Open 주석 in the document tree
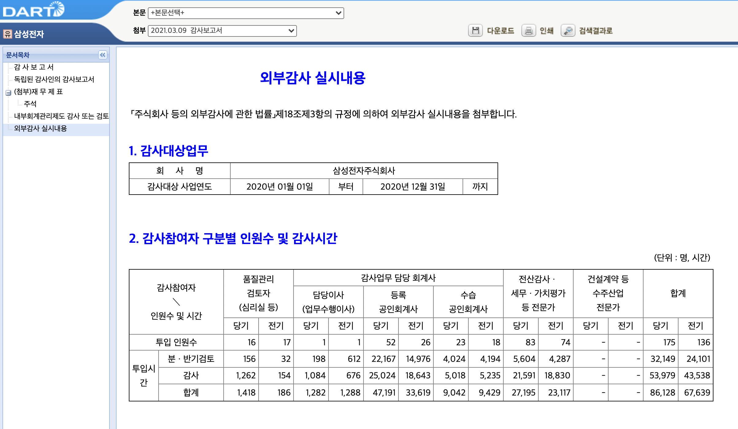 coord(30,104)
